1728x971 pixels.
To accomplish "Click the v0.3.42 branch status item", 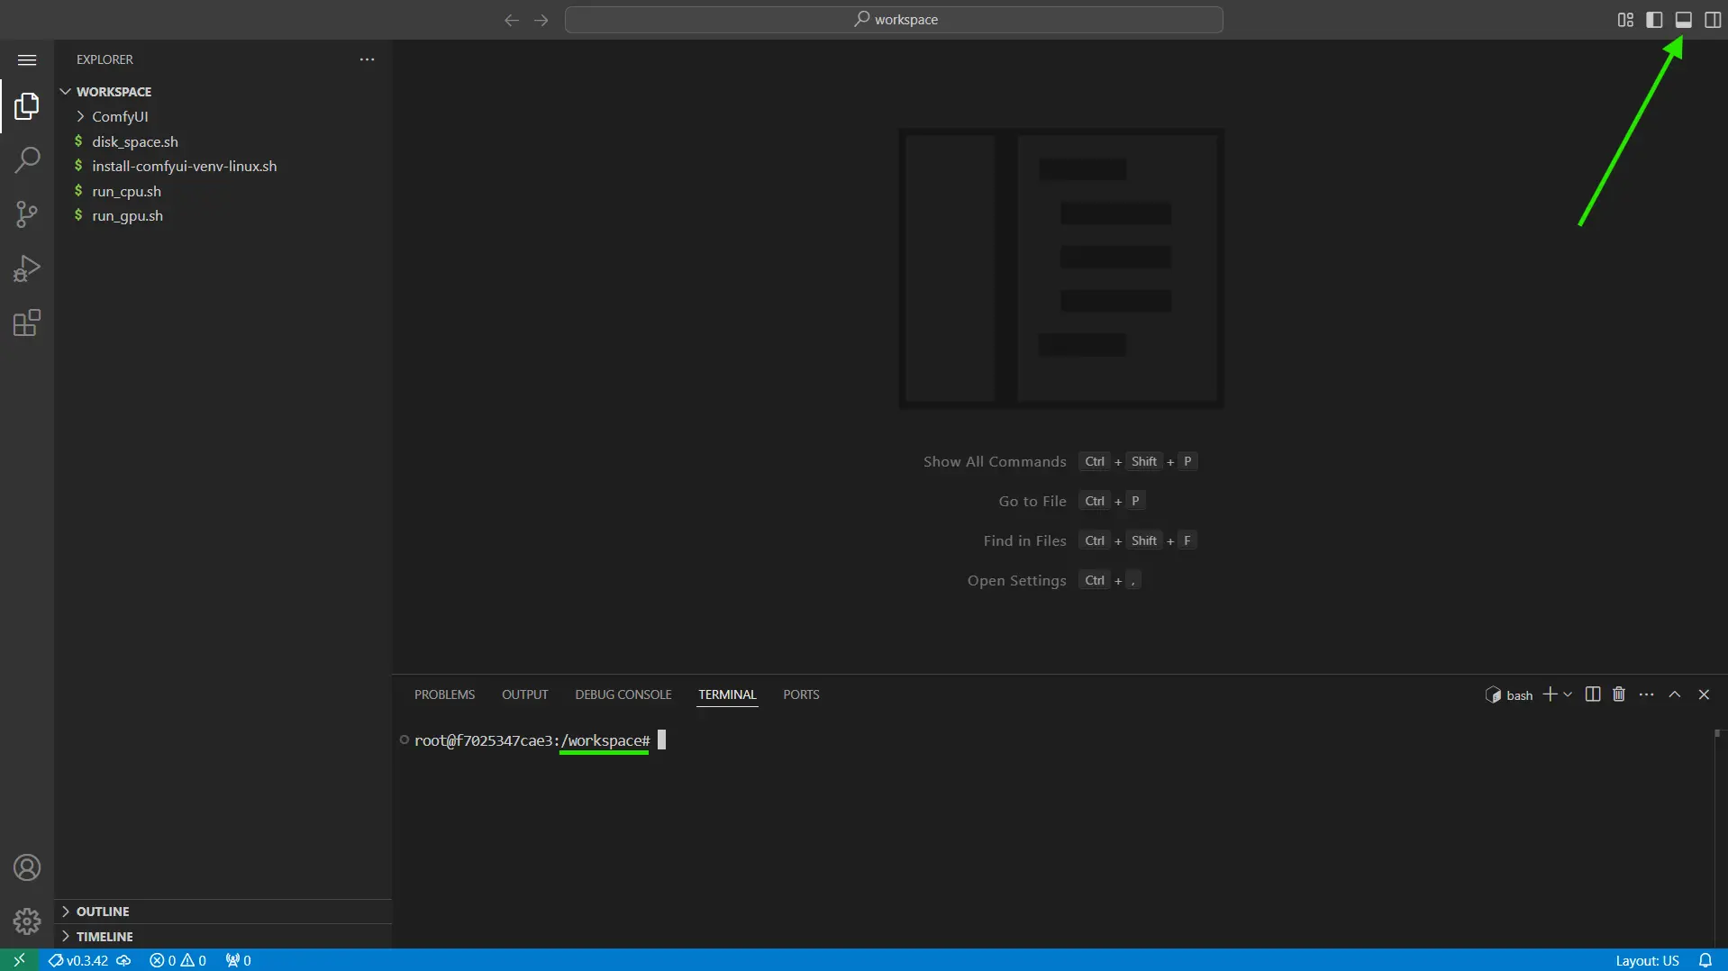I will [x=78, y=960].
